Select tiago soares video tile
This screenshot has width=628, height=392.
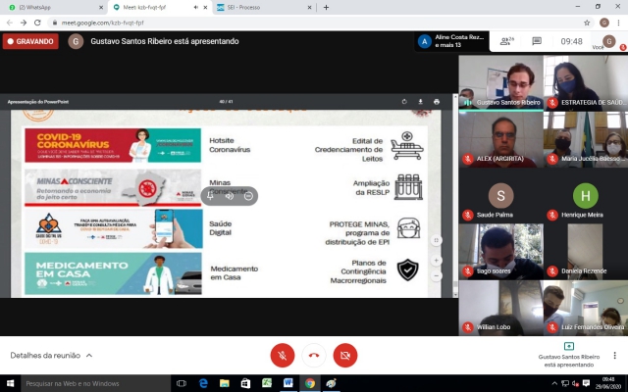tap(500, 252)
